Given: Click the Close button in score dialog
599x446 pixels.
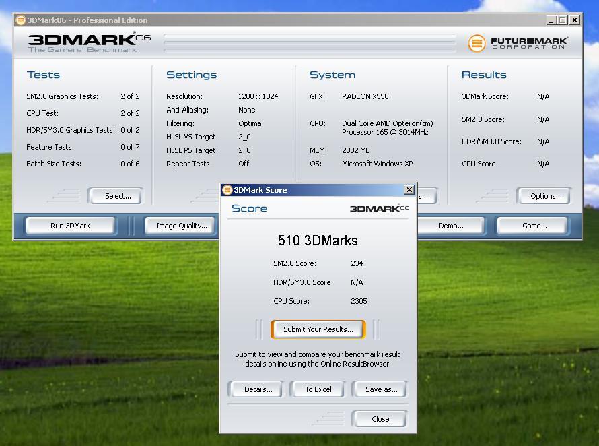Looking at the screenshot, I should pos(379,419).
